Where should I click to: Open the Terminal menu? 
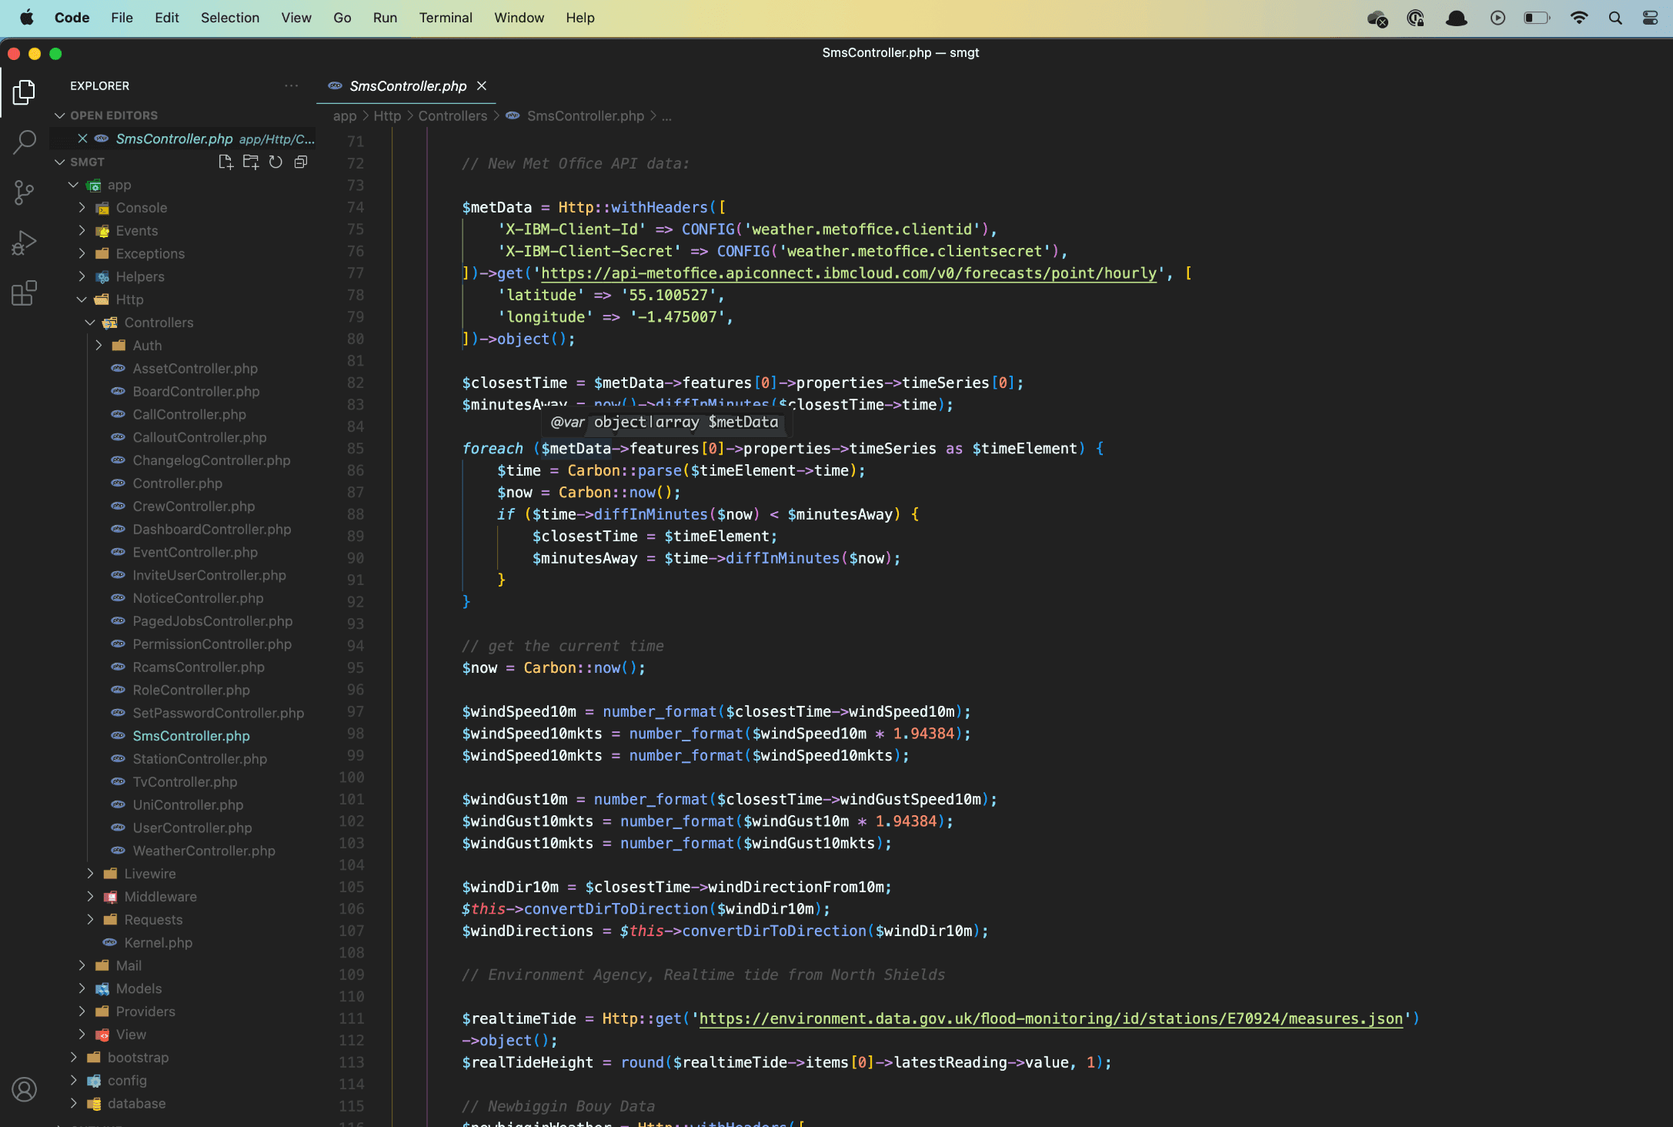click(x=445, y=17)
